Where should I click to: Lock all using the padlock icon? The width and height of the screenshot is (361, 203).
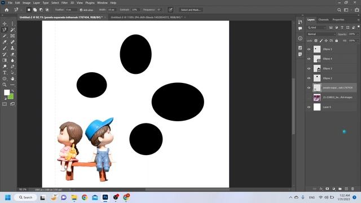[x=337, y=41]
